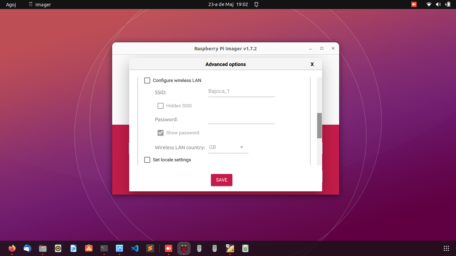Image resolution: width=456 pixels, height=256 pixels.
Task: Open Rhythmbox music player in dock
Action: point(58,248)
